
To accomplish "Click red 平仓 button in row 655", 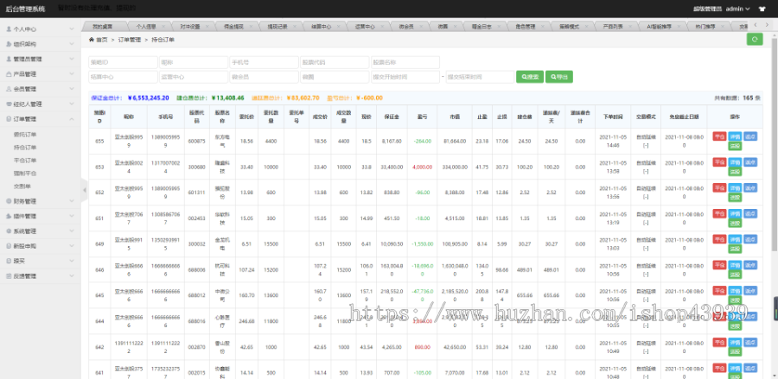I will (x=719, y=136).
